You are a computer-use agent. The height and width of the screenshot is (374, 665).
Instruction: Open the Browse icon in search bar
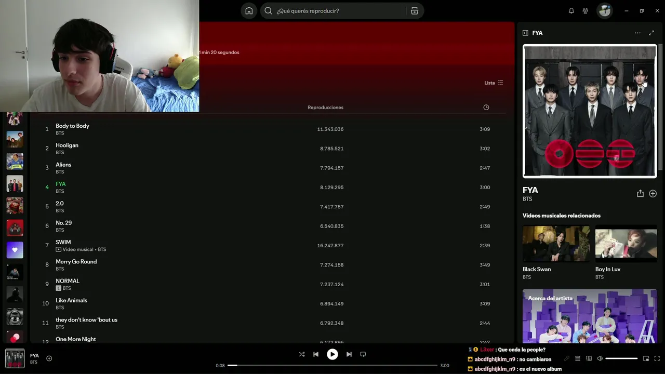click(415, 11)
